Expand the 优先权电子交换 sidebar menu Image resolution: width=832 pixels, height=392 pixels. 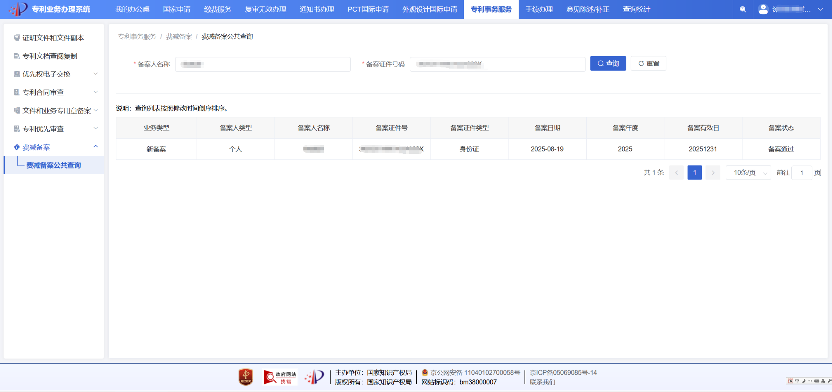[96, 74]
